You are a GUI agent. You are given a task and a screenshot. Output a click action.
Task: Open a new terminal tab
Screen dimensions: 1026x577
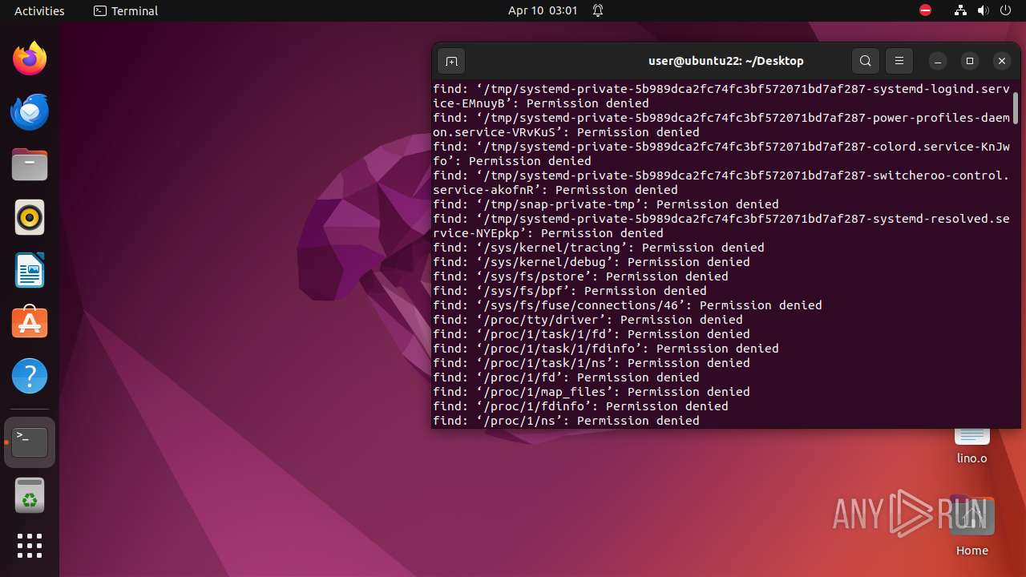[451, 61]
